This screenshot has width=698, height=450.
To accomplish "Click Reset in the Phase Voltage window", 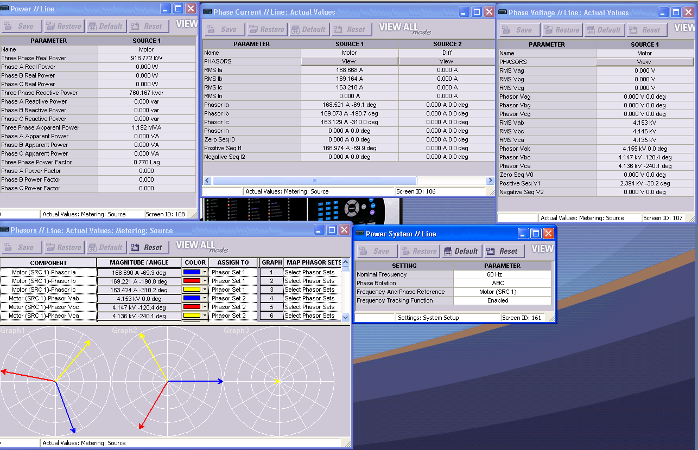I will pyautogui.click(x=646, y=30).
